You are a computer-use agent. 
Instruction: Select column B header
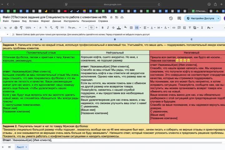pos(115,39)
